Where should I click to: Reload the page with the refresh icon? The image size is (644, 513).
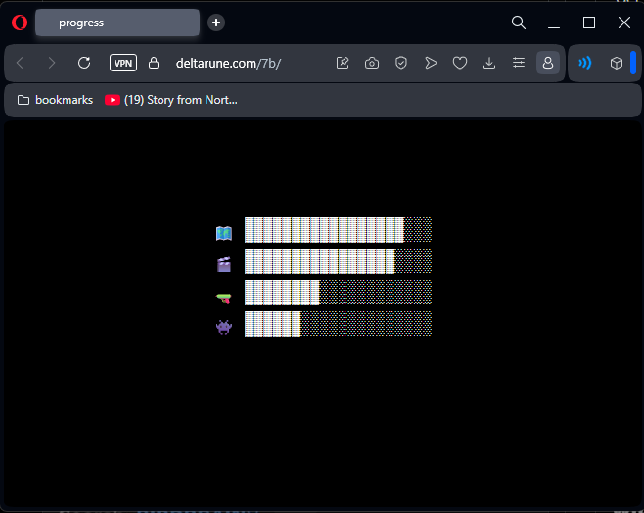click(84, 63)
